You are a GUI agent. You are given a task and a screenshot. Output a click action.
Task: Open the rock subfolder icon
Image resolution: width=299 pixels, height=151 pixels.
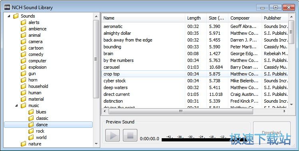click(31, 131)
